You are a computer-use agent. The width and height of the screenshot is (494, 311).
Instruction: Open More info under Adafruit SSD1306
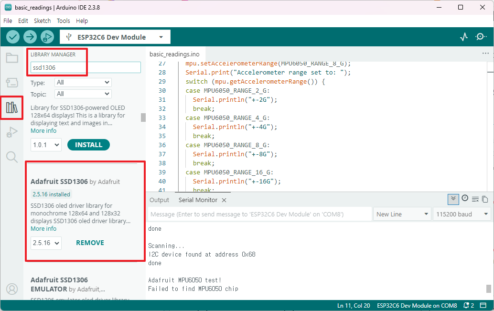(43, 229)
